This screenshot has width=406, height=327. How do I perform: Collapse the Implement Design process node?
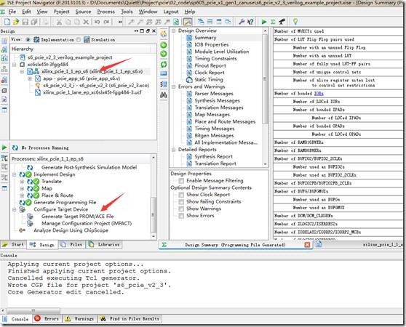pyautogui.click(x=15, y=174)
